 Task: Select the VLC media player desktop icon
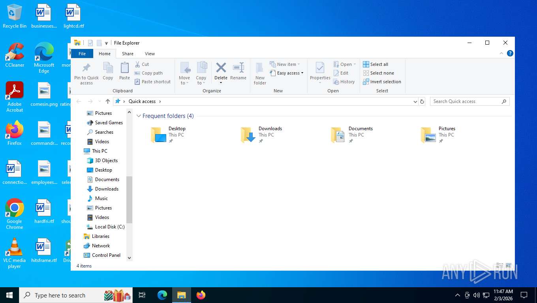tap(15, 253)
